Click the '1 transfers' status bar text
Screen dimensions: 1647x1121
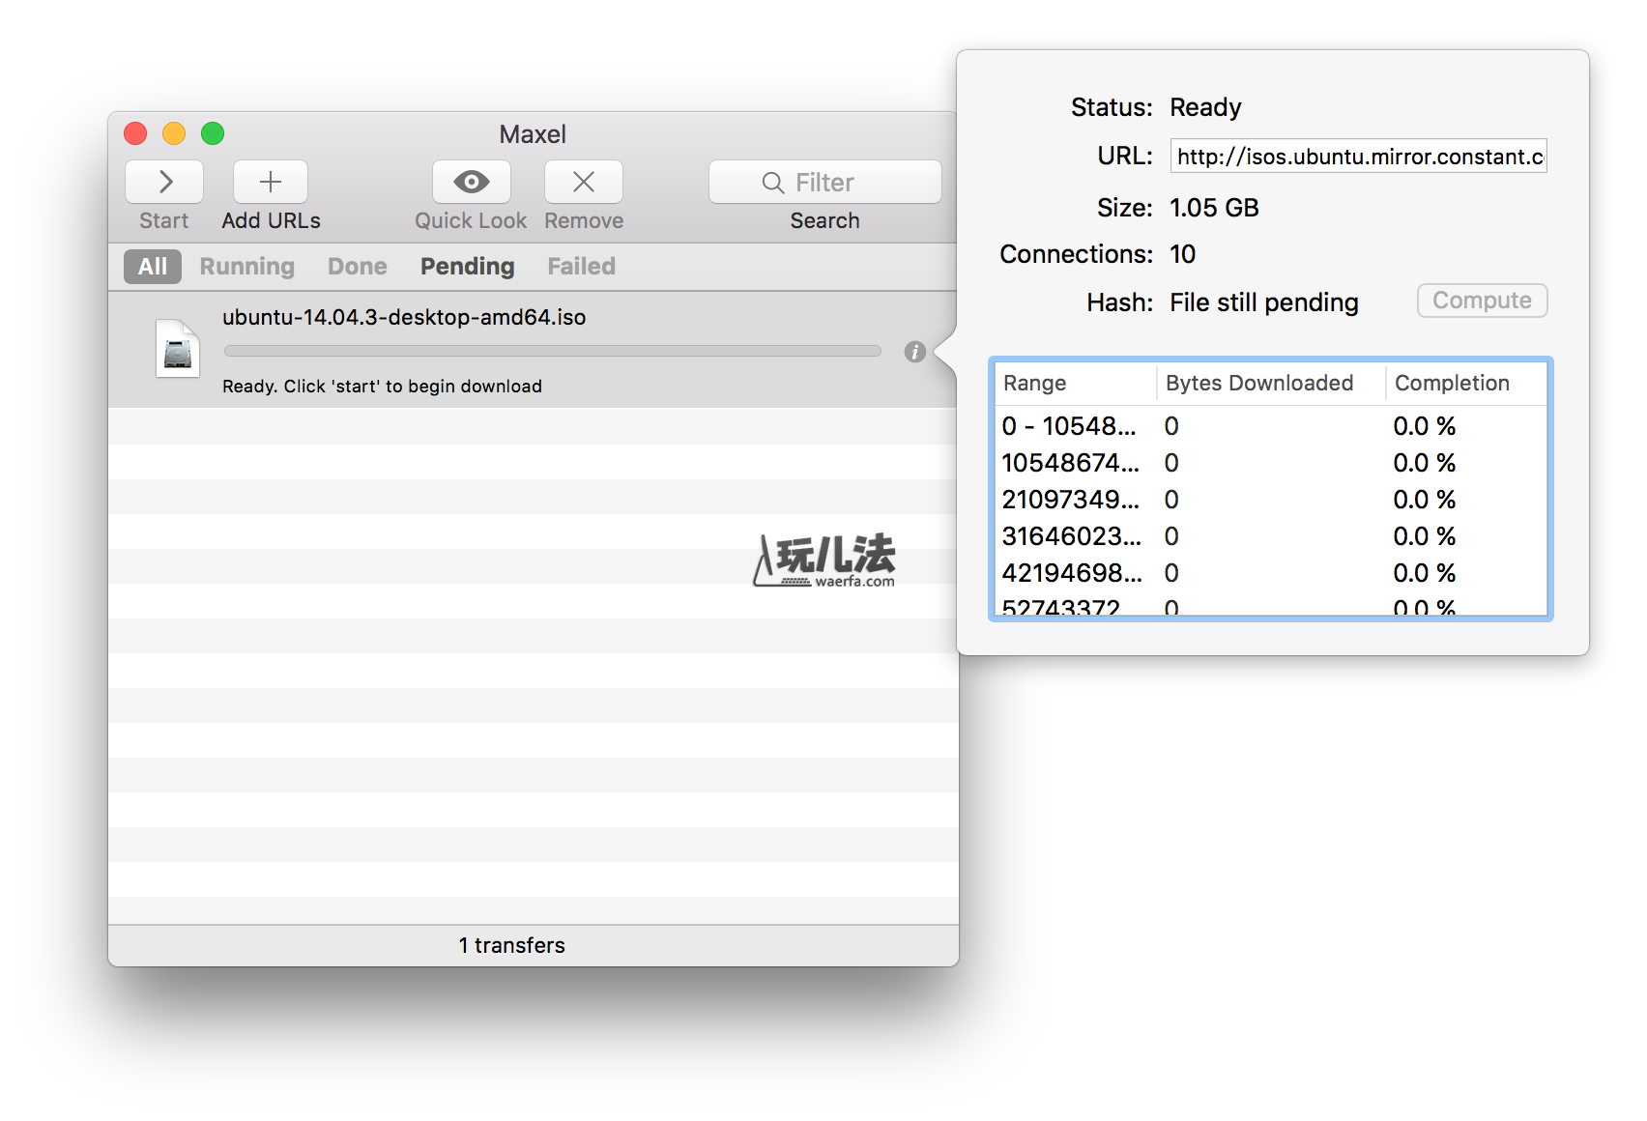[512, 945]
